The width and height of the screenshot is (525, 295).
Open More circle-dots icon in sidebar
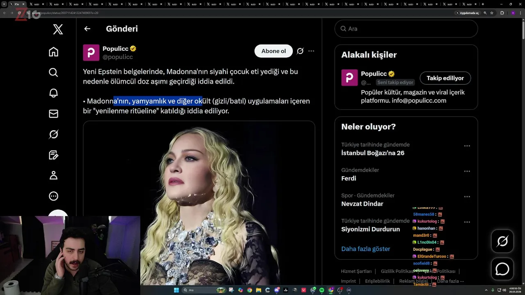53,196
